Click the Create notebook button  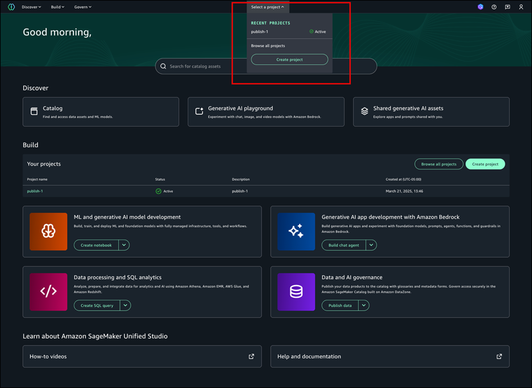(96, 245)
